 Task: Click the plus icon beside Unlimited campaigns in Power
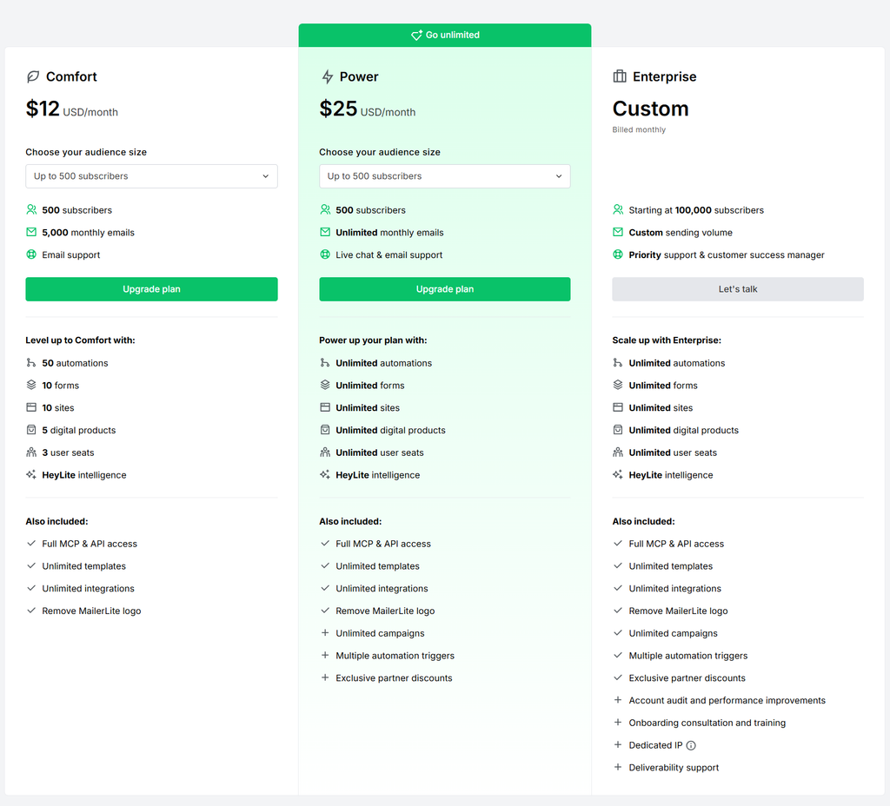pos(325,632)
